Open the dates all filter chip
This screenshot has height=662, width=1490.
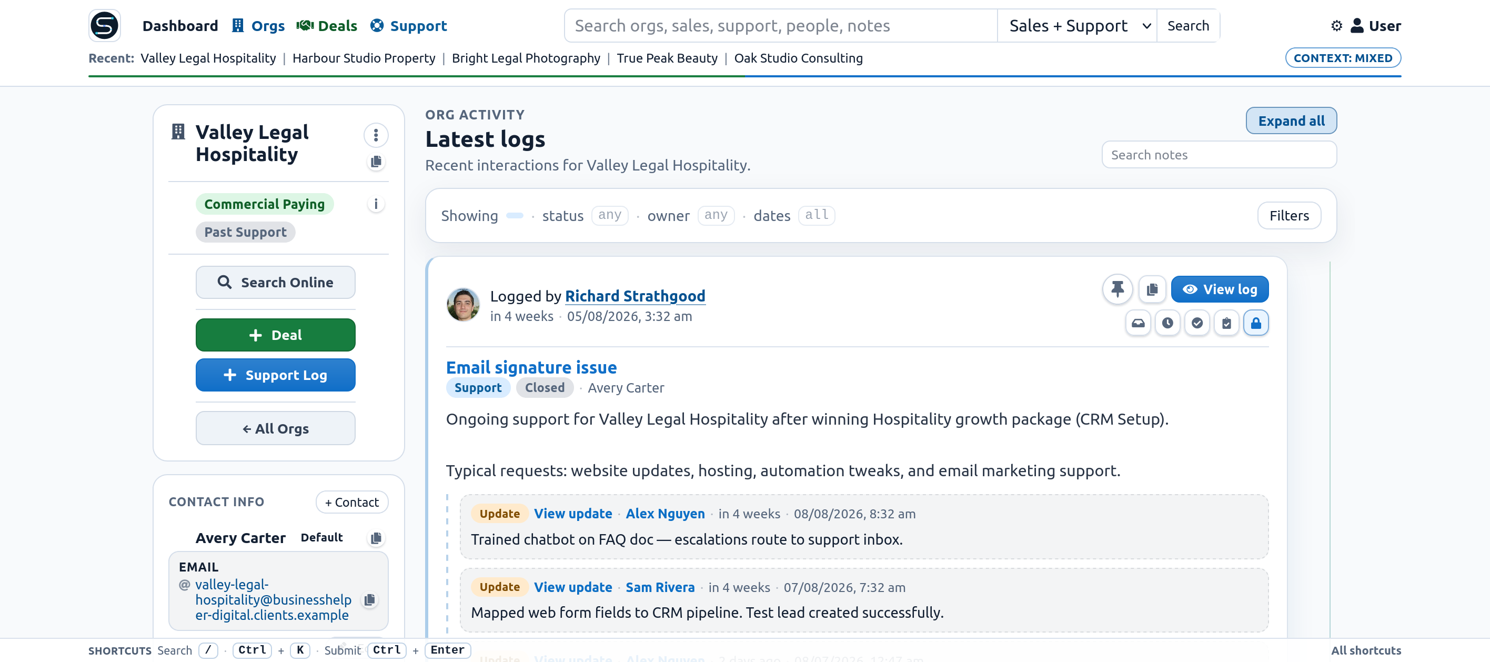(x=817, y=215)
